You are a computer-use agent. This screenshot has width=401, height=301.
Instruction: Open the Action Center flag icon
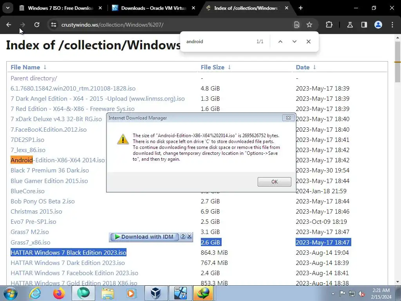point(342,294)
